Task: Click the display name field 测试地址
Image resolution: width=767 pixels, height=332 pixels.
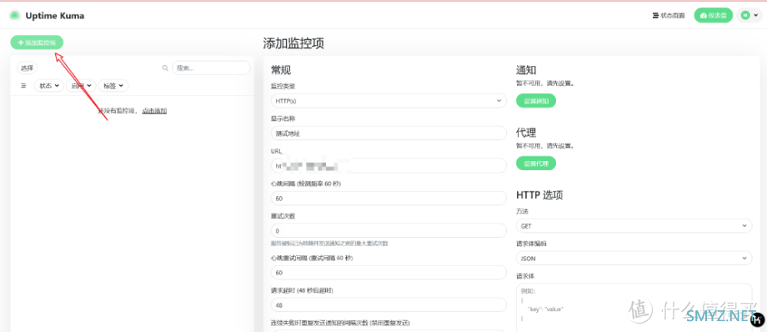Action: click(x=389, y=133)
